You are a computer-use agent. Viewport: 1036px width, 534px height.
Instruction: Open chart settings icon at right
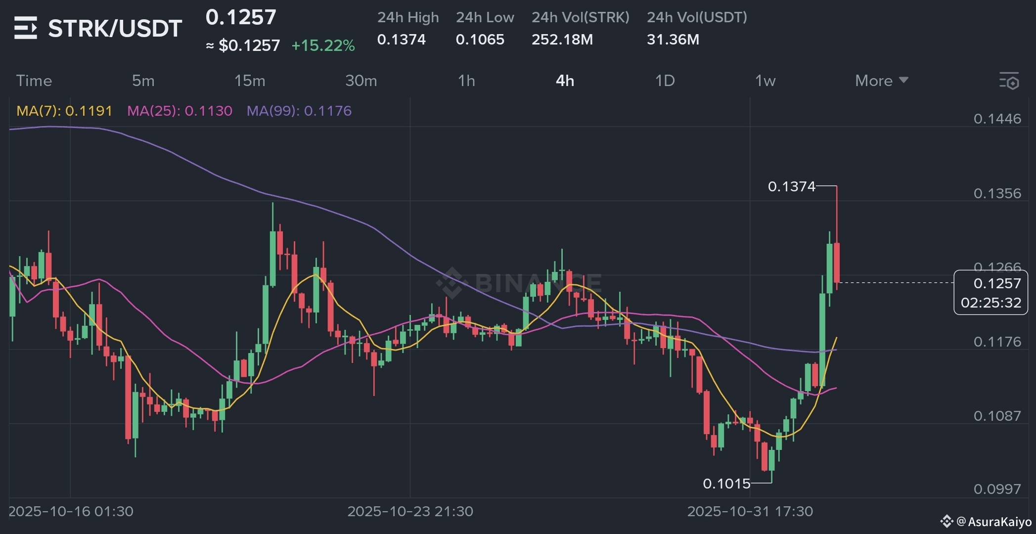click(x=1009, y=81)
